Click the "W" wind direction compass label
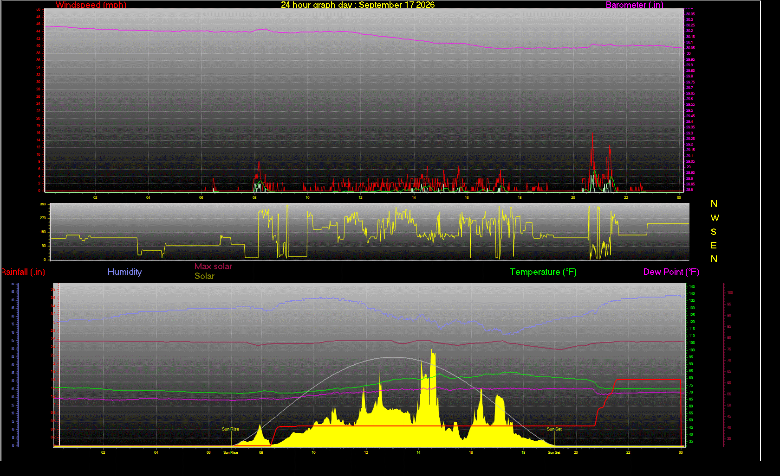 point(715,218)
